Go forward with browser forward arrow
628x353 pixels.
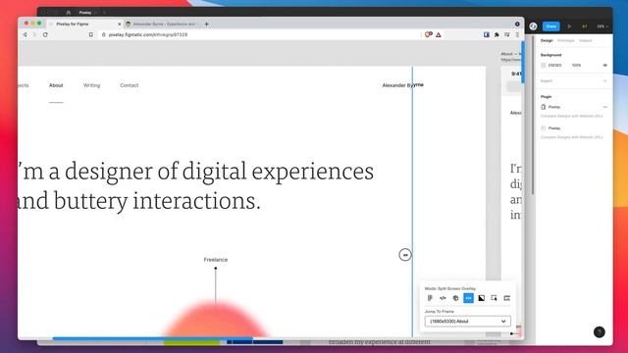[x=35, y=35]
